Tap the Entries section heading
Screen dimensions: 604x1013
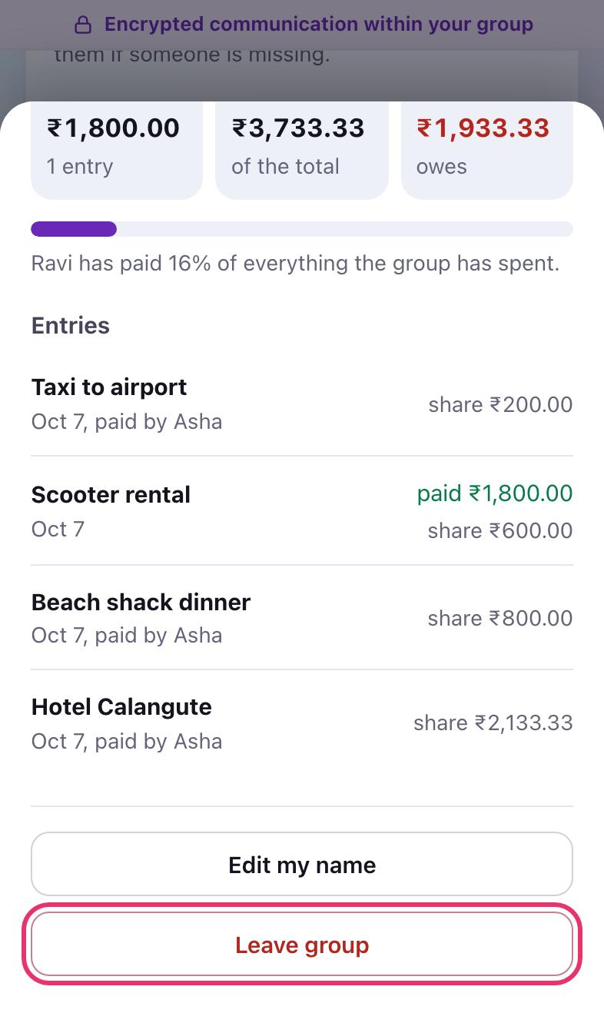[71, 326]
